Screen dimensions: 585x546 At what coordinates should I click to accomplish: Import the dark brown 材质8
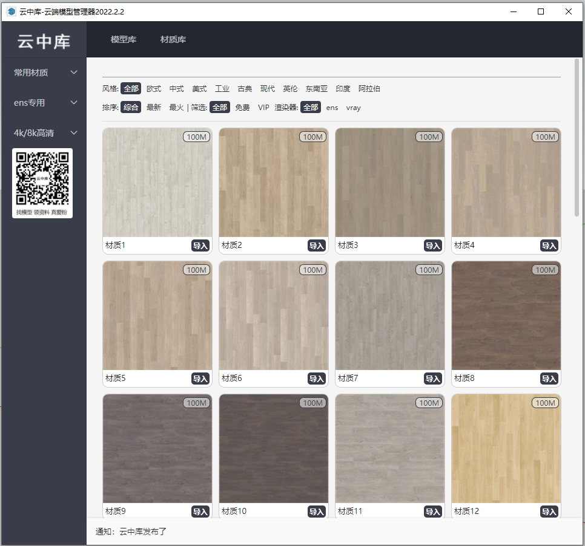549,379
